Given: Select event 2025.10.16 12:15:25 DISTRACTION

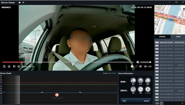Looking at the screenshot, I should (x=170, y=45).
